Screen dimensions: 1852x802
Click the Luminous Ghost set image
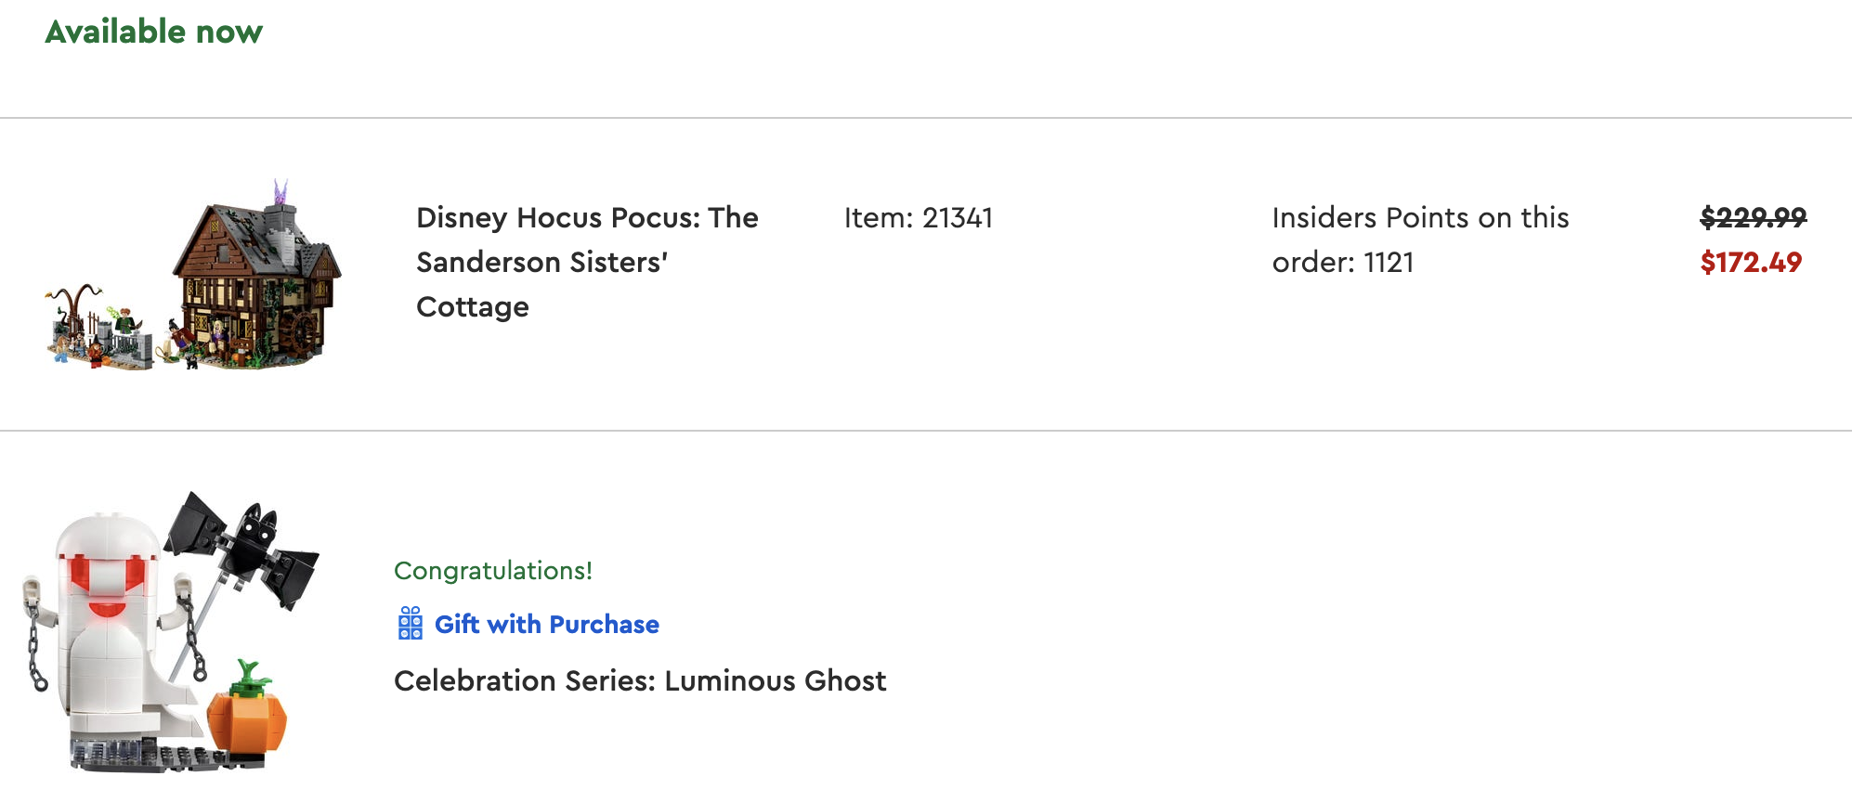tap(167, 633)
